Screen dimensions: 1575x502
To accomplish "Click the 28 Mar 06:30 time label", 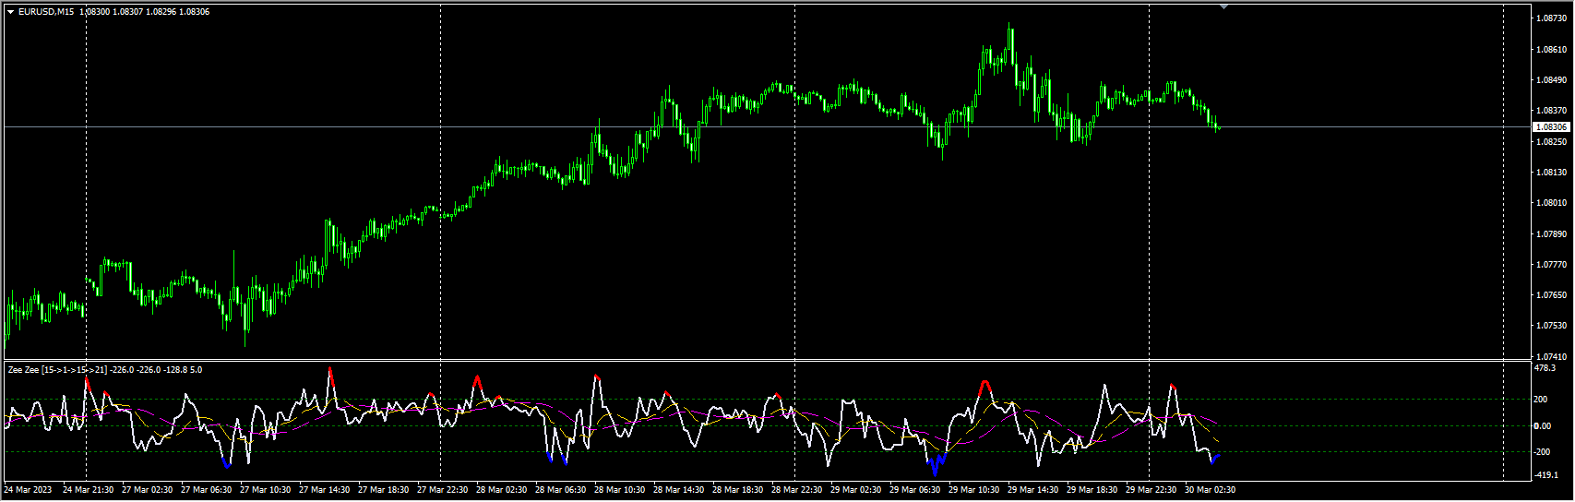I will [561, 490].
